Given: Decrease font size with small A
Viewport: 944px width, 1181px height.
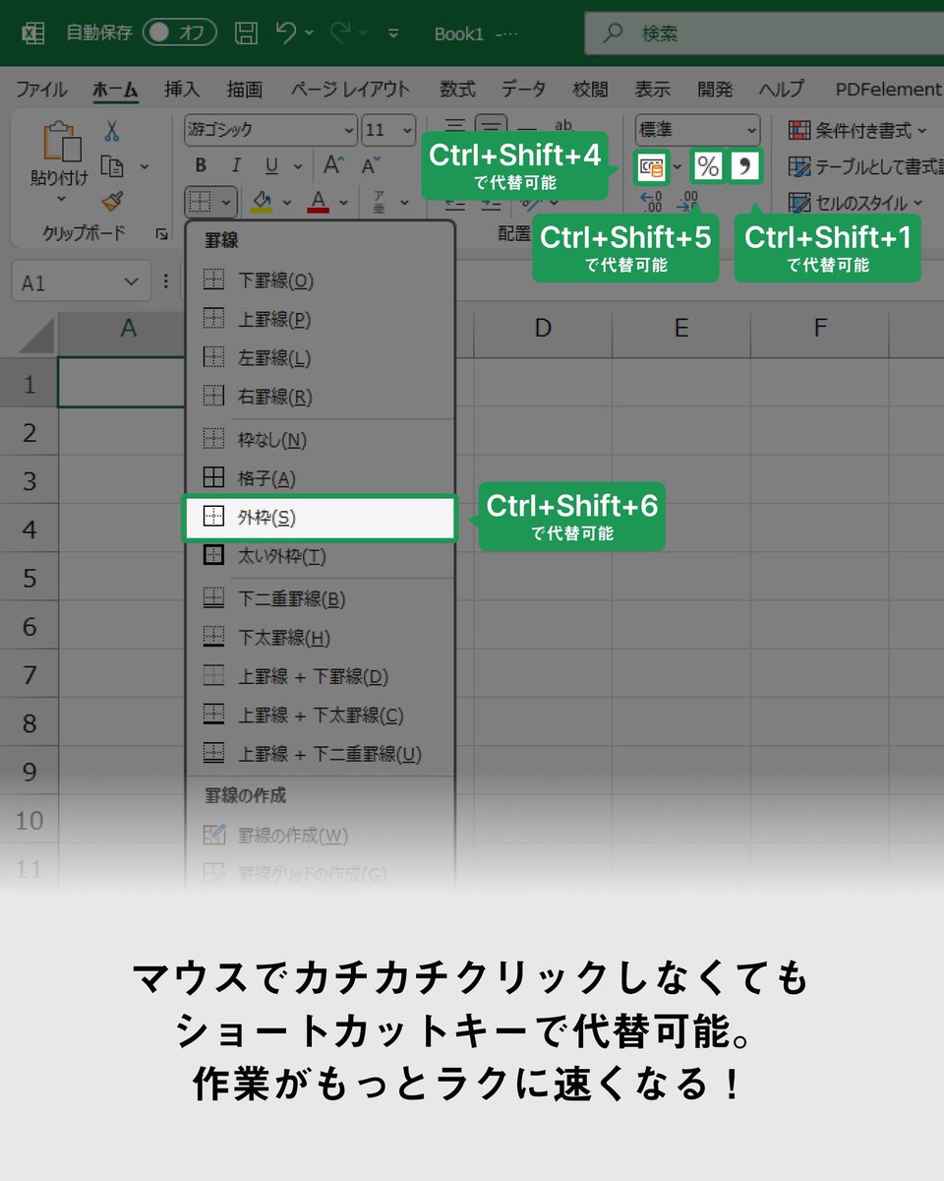Looking at the screenshot, I should [370, 165].
